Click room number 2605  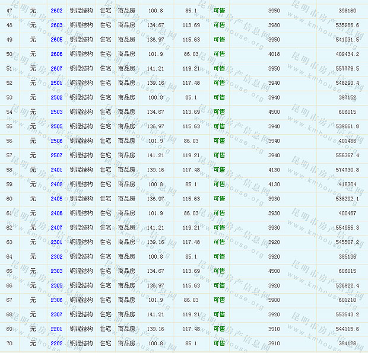coord(56,40)
